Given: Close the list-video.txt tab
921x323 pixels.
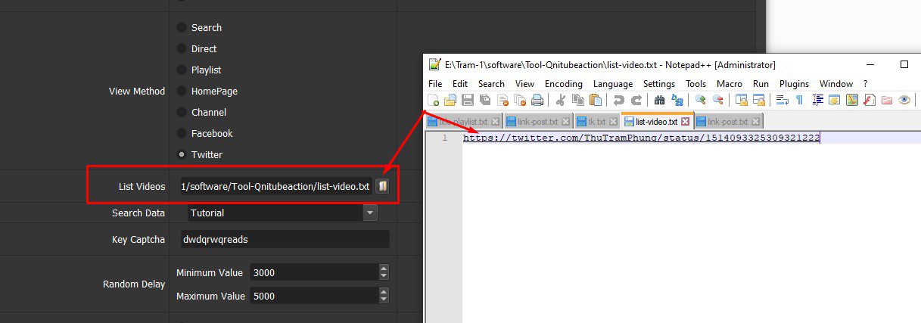Looking at the screenshot, I should coord(685,121).
